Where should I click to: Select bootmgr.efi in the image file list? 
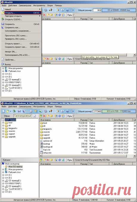point(48,147)
